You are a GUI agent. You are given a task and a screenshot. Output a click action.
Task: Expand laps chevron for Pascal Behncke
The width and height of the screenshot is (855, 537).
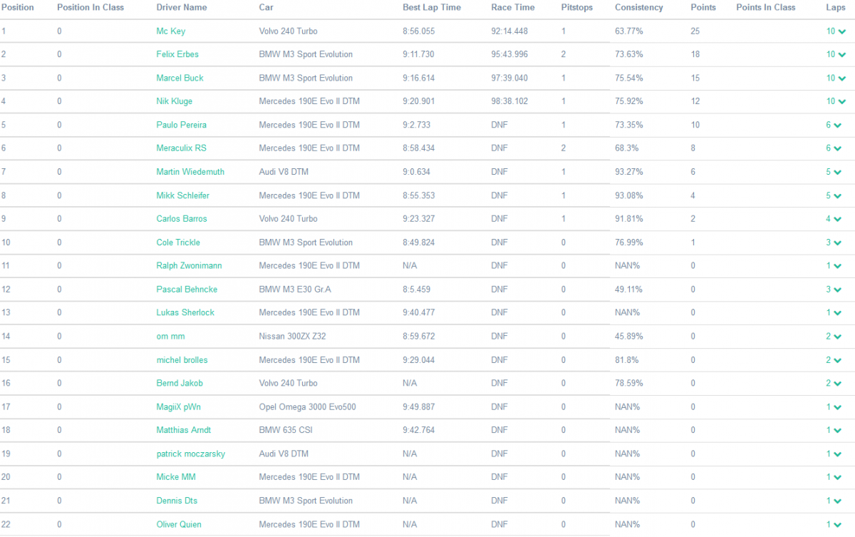(x=837, y=290)
